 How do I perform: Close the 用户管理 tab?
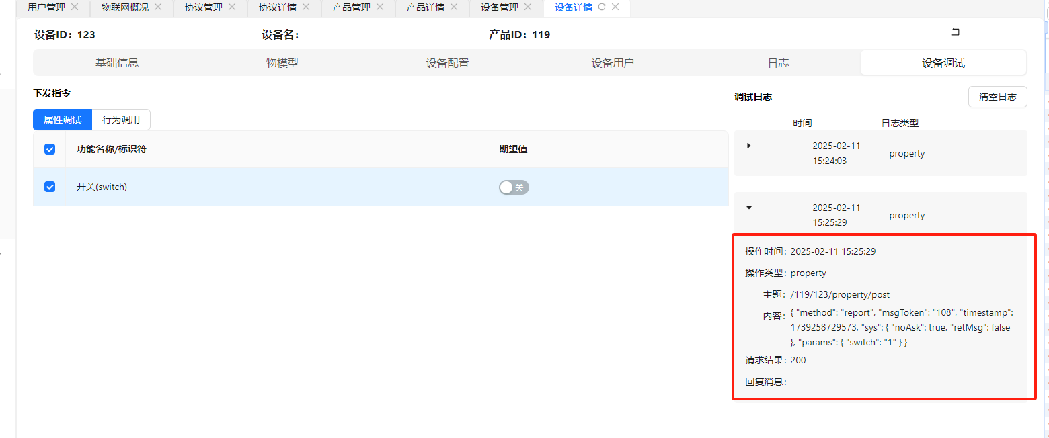(75, 7)
